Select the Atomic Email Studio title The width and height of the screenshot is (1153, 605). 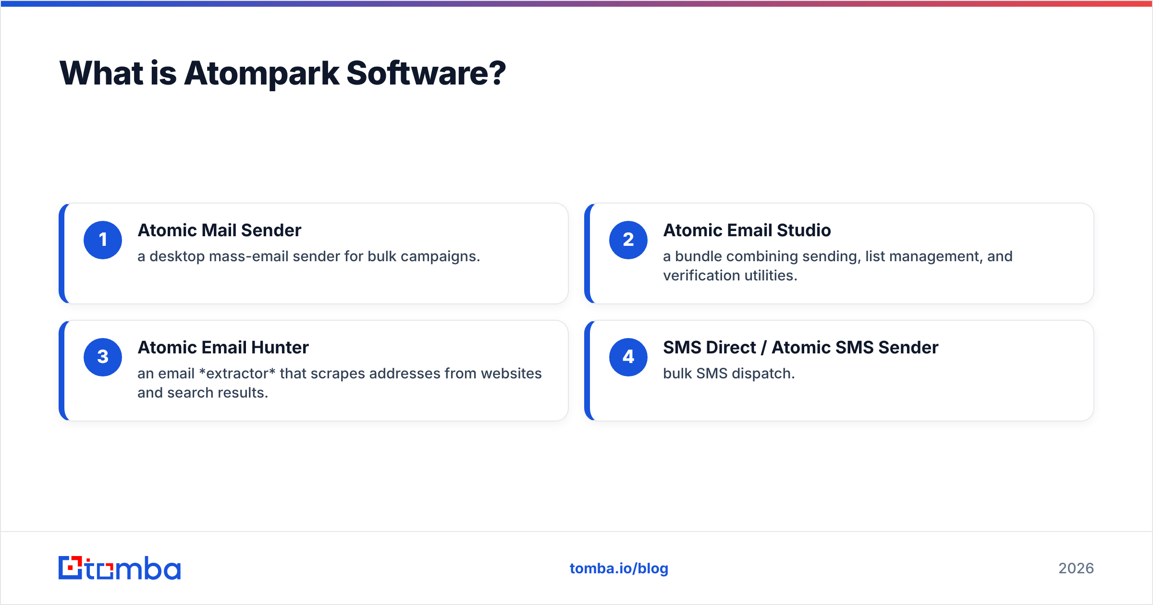click(747, 230)
